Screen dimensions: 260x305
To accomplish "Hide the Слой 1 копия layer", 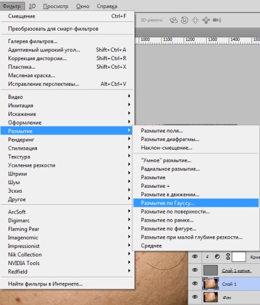I will (x=195, y=270).
